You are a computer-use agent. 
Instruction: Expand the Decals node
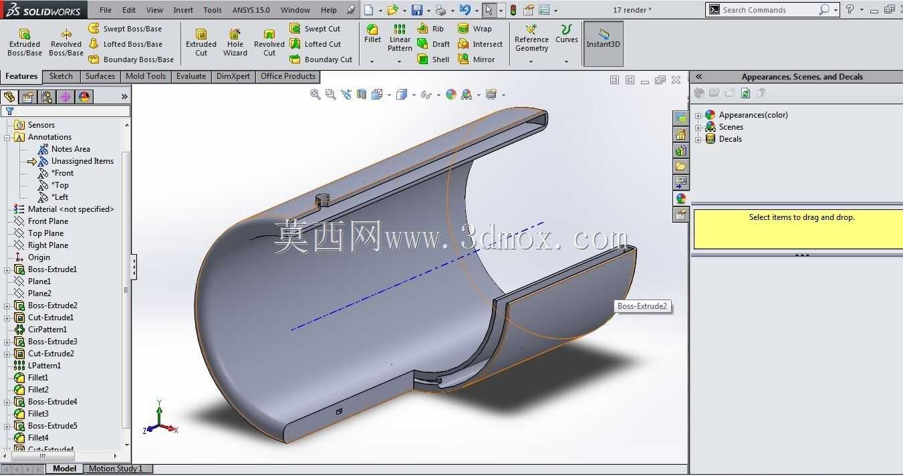(698, 139)
